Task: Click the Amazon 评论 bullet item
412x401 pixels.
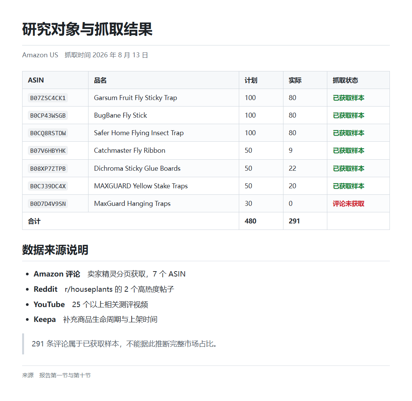Action: pyautogui.click(x=109, y=274)
